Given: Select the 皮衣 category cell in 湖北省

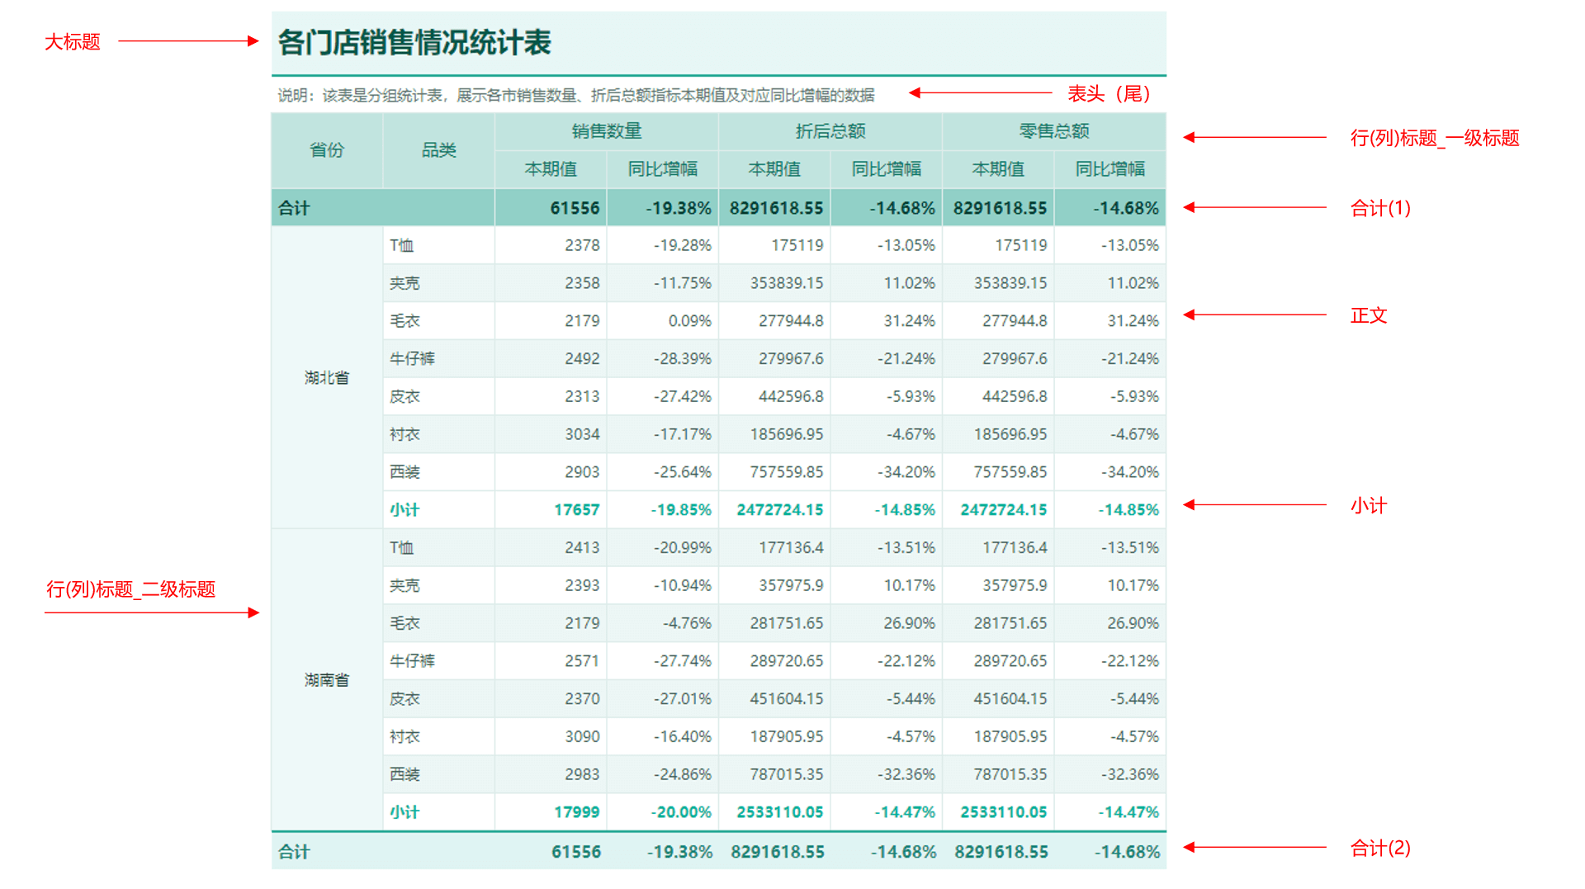Looking at the screenshot, I should 438,397.
